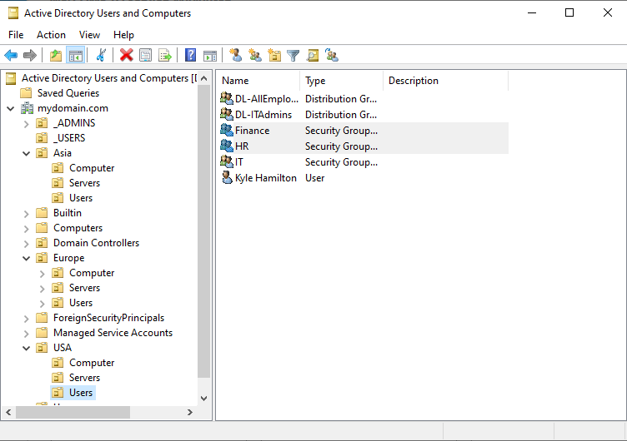Click the Finance security group icon
The width and height of the screenshot is (627, 441).
click(227, 130)
